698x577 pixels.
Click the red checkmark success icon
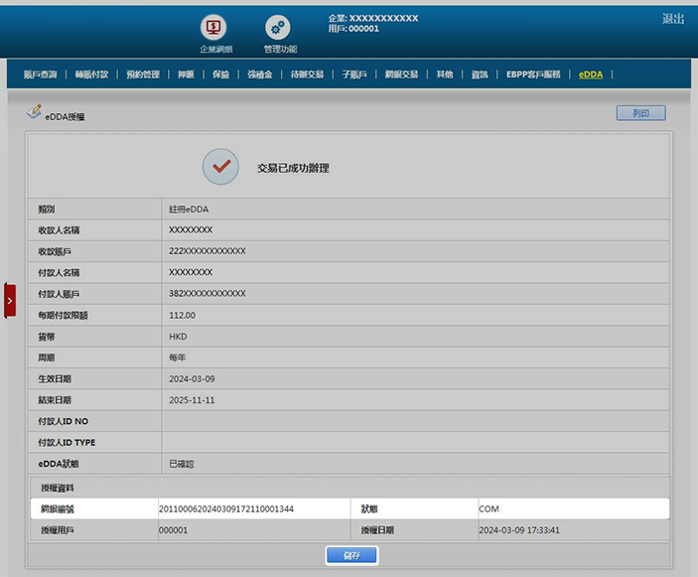tap(220, 167)
